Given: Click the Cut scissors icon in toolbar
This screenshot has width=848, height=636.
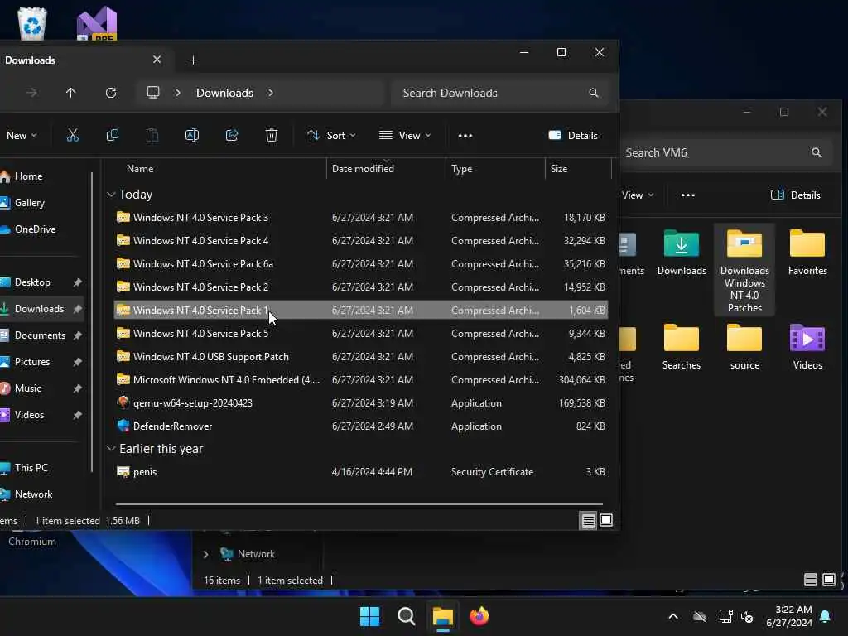Looking at the screenshot, I should tap(73, 135).
